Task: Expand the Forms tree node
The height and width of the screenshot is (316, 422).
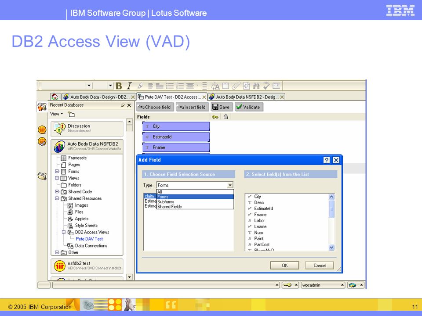Action: pos(57,171)
